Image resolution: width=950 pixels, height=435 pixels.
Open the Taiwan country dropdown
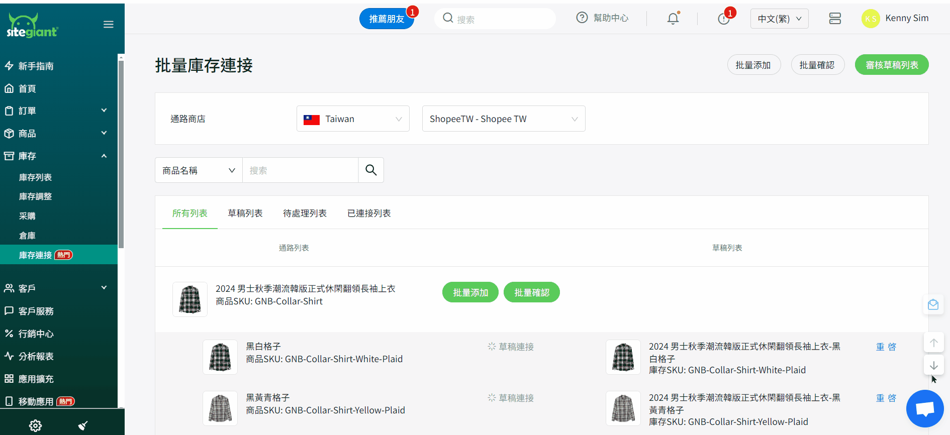tap(353, 119)
